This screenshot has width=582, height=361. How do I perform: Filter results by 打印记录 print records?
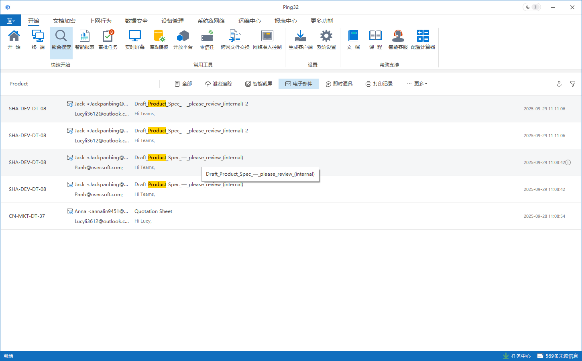coord(379,84)
